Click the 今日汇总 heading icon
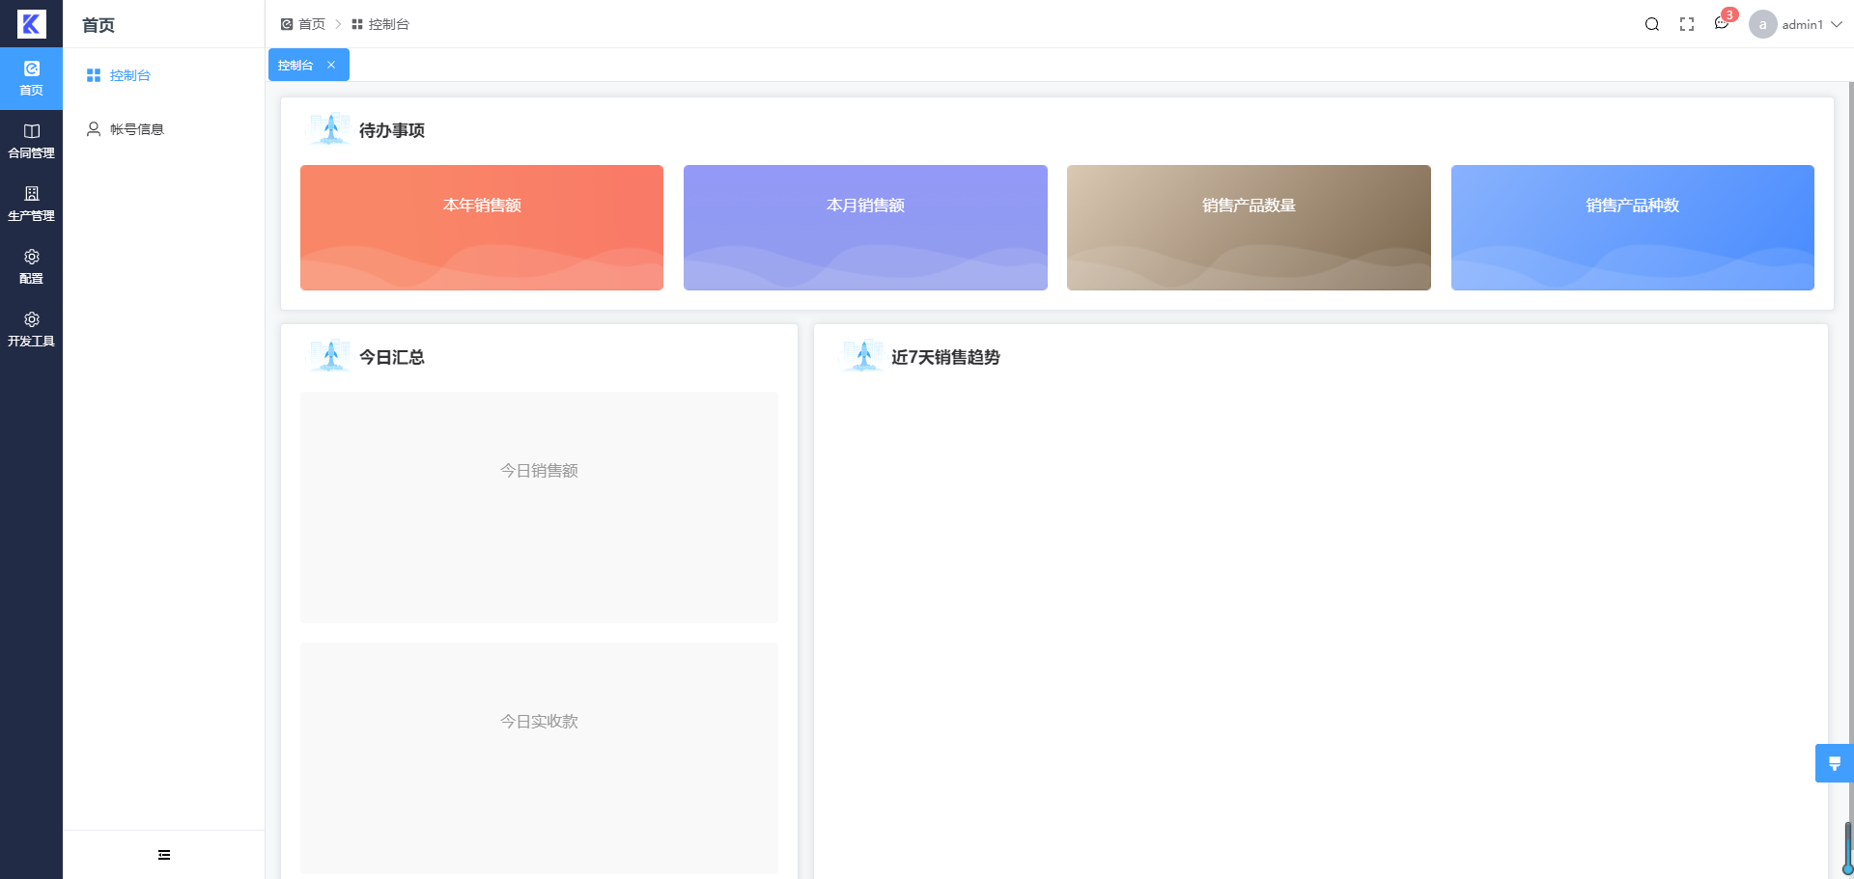This screenshot has height=879, width=1854. [x=330, y=356]
